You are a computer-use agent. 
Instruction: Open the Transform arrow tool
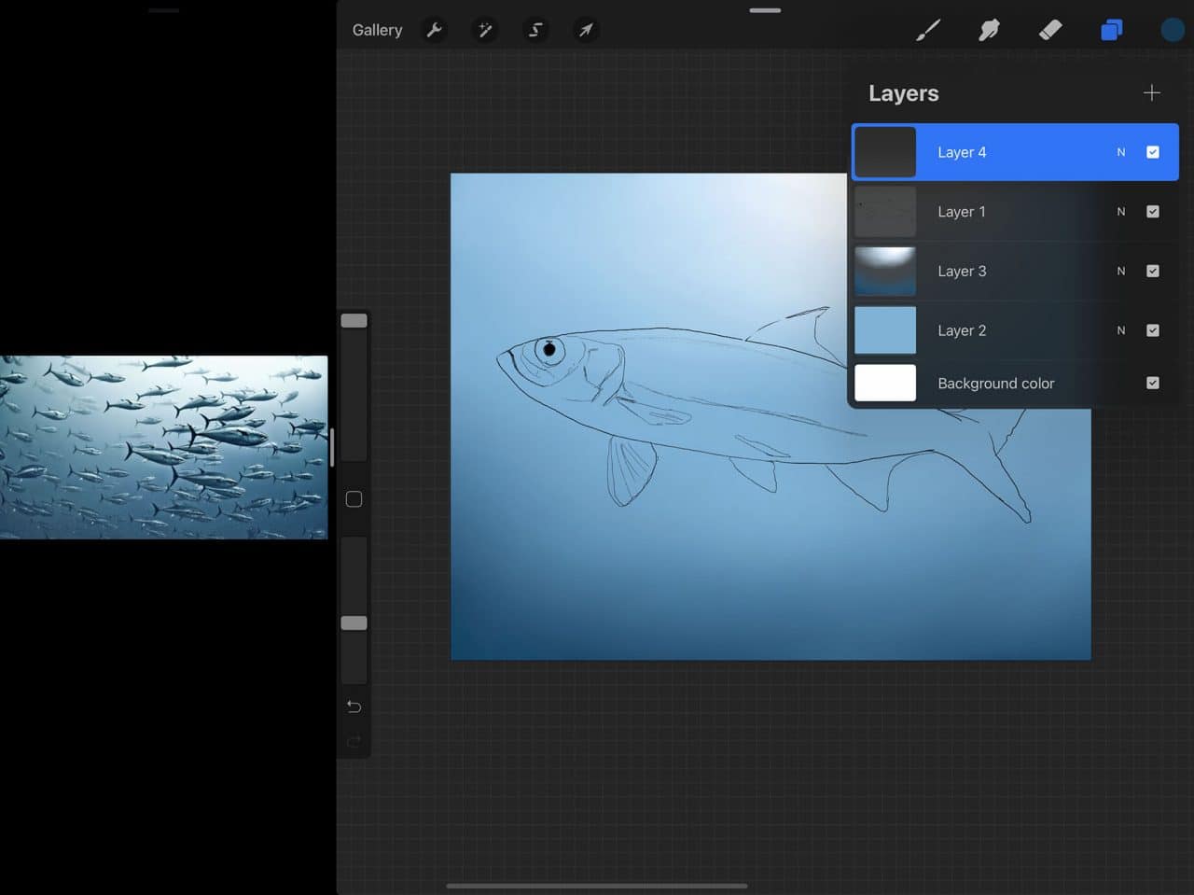(x=585, y=30)
